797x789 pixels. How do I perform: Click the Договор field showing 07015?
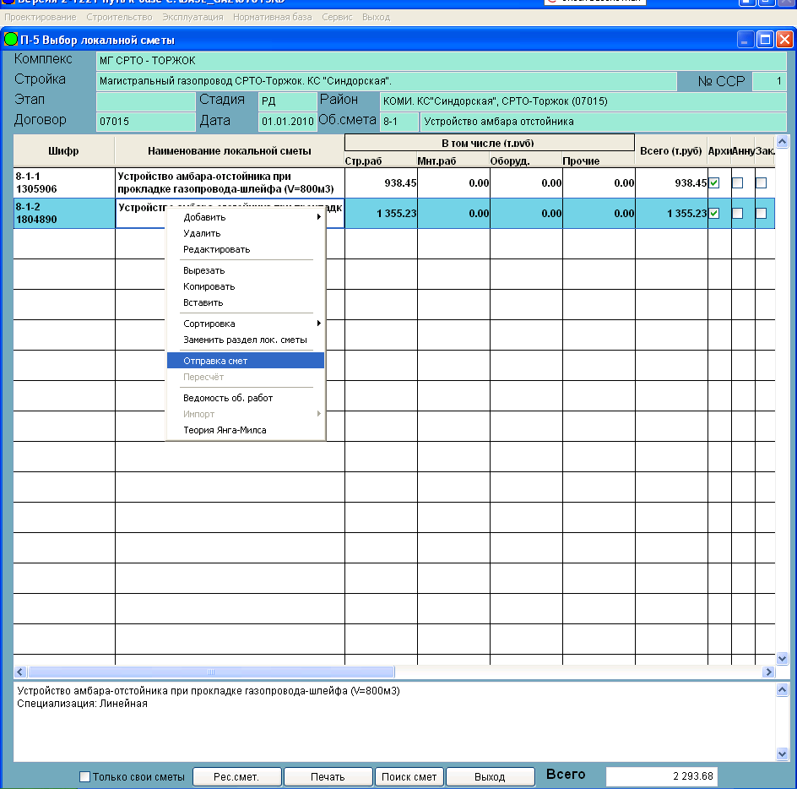[x=146, y=122]
